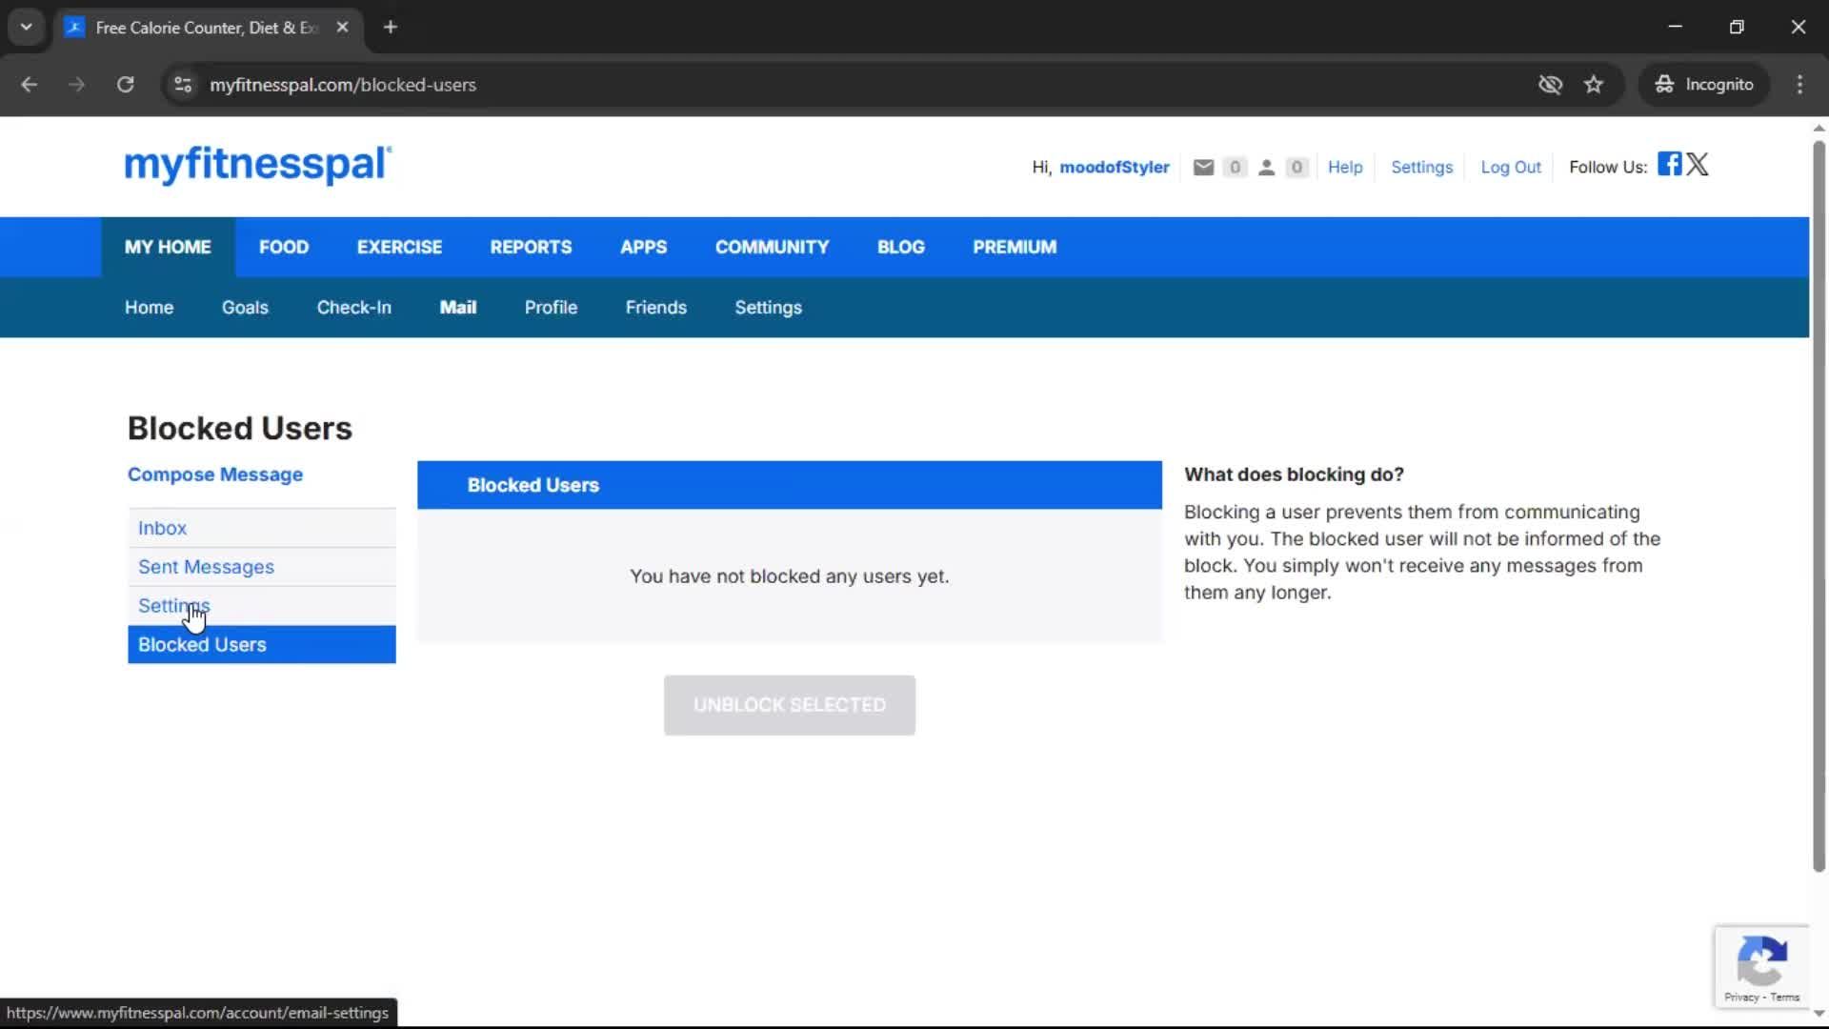Select Mail in the sub-navigation
The height and width of the screenshot is (1029, 1829).
point(457,308)
